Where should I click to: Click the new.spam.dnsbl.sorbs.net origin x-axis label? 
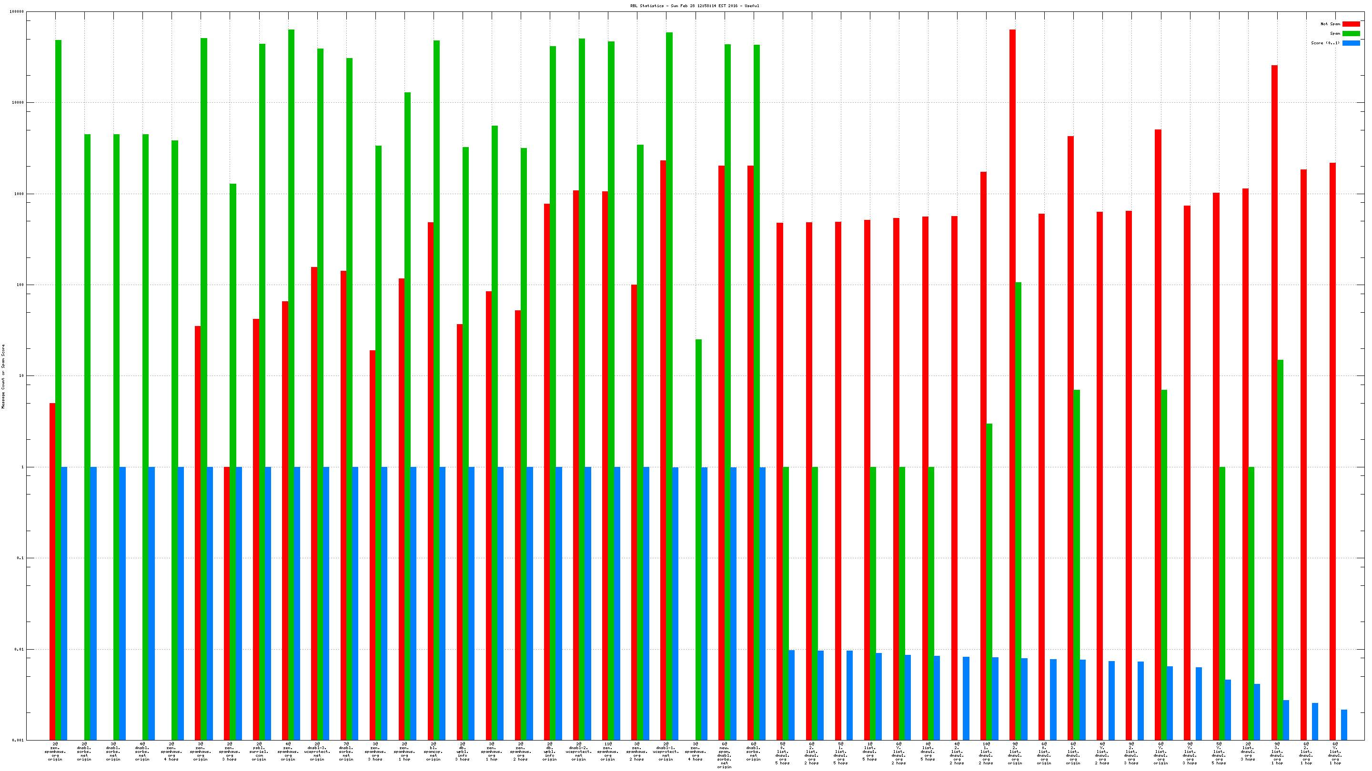pyautogui.click(x=724, y=756)
